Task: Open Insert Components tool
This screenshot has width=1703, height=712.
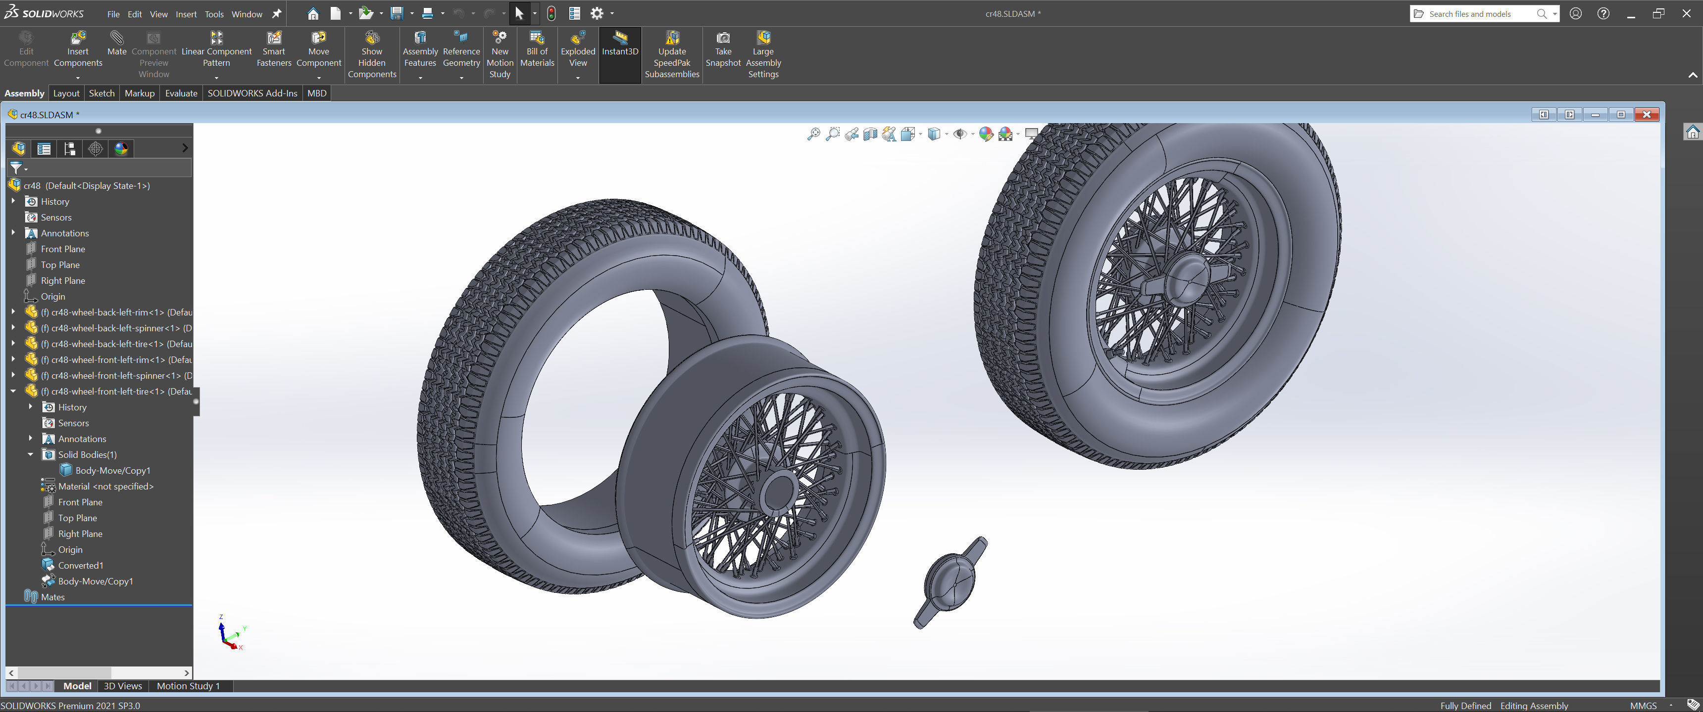Action: tap(77, 49)
